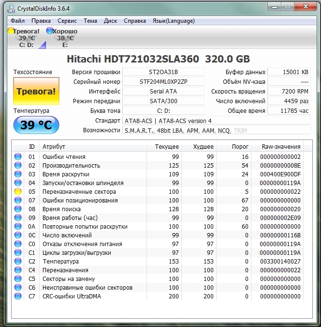This screenshot has height=327, width=321.
Task: Click status icon of Запуски/остановки шпинделя row
Action: click(18, 183)
